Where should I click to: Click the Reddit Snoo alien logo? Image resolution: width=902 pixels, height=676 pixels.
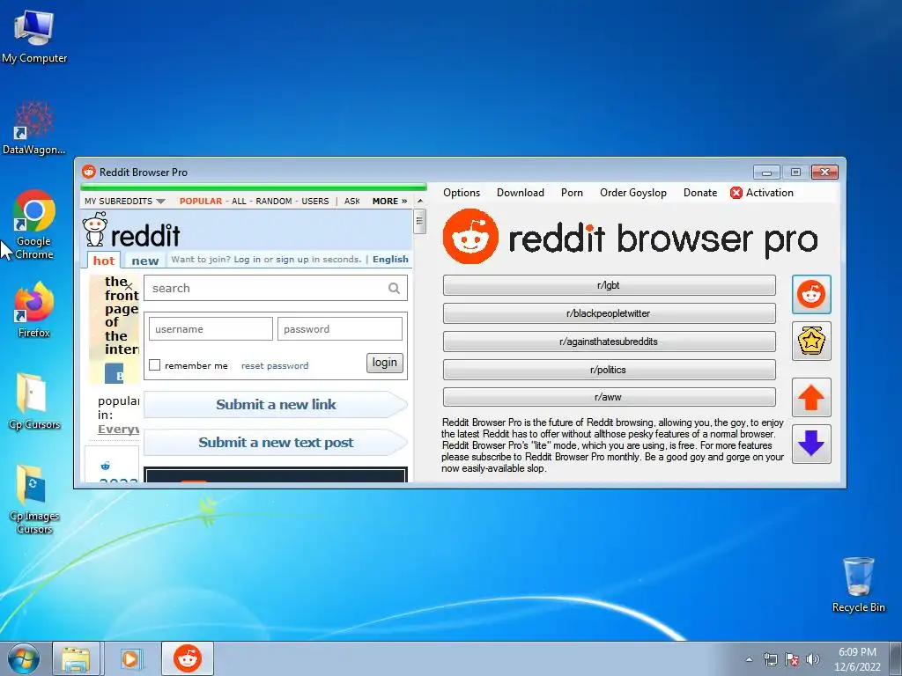[x=95, y=230]
